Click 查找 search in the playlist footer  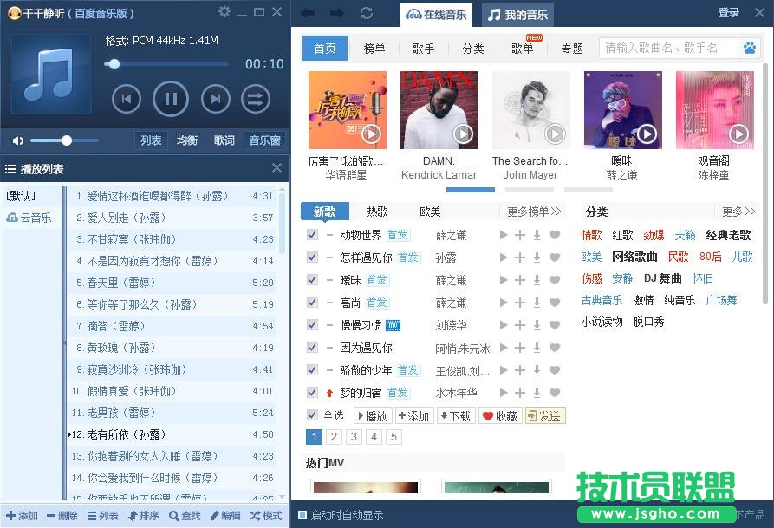[185, 516]
